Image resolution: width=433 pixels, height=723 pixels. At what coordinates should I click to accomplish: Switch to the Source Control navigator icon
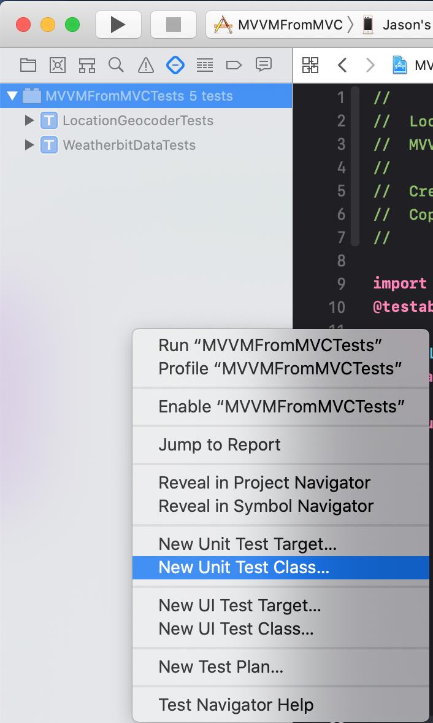pyautogui.click(x=58, y=65)
